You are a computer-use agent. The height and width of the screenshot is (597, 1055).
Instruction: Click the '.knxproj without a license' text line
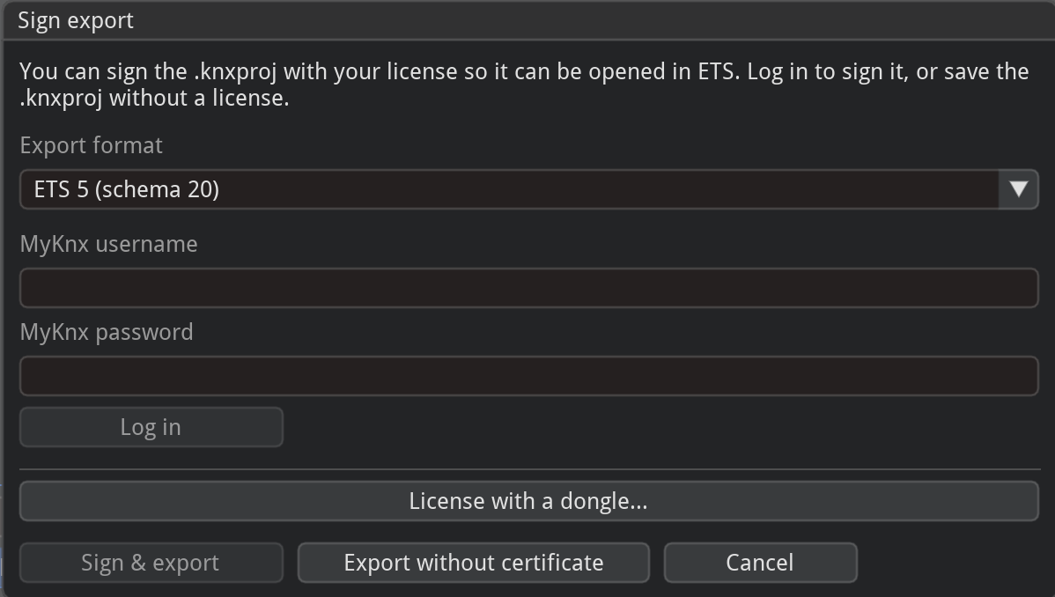(154, 99)
